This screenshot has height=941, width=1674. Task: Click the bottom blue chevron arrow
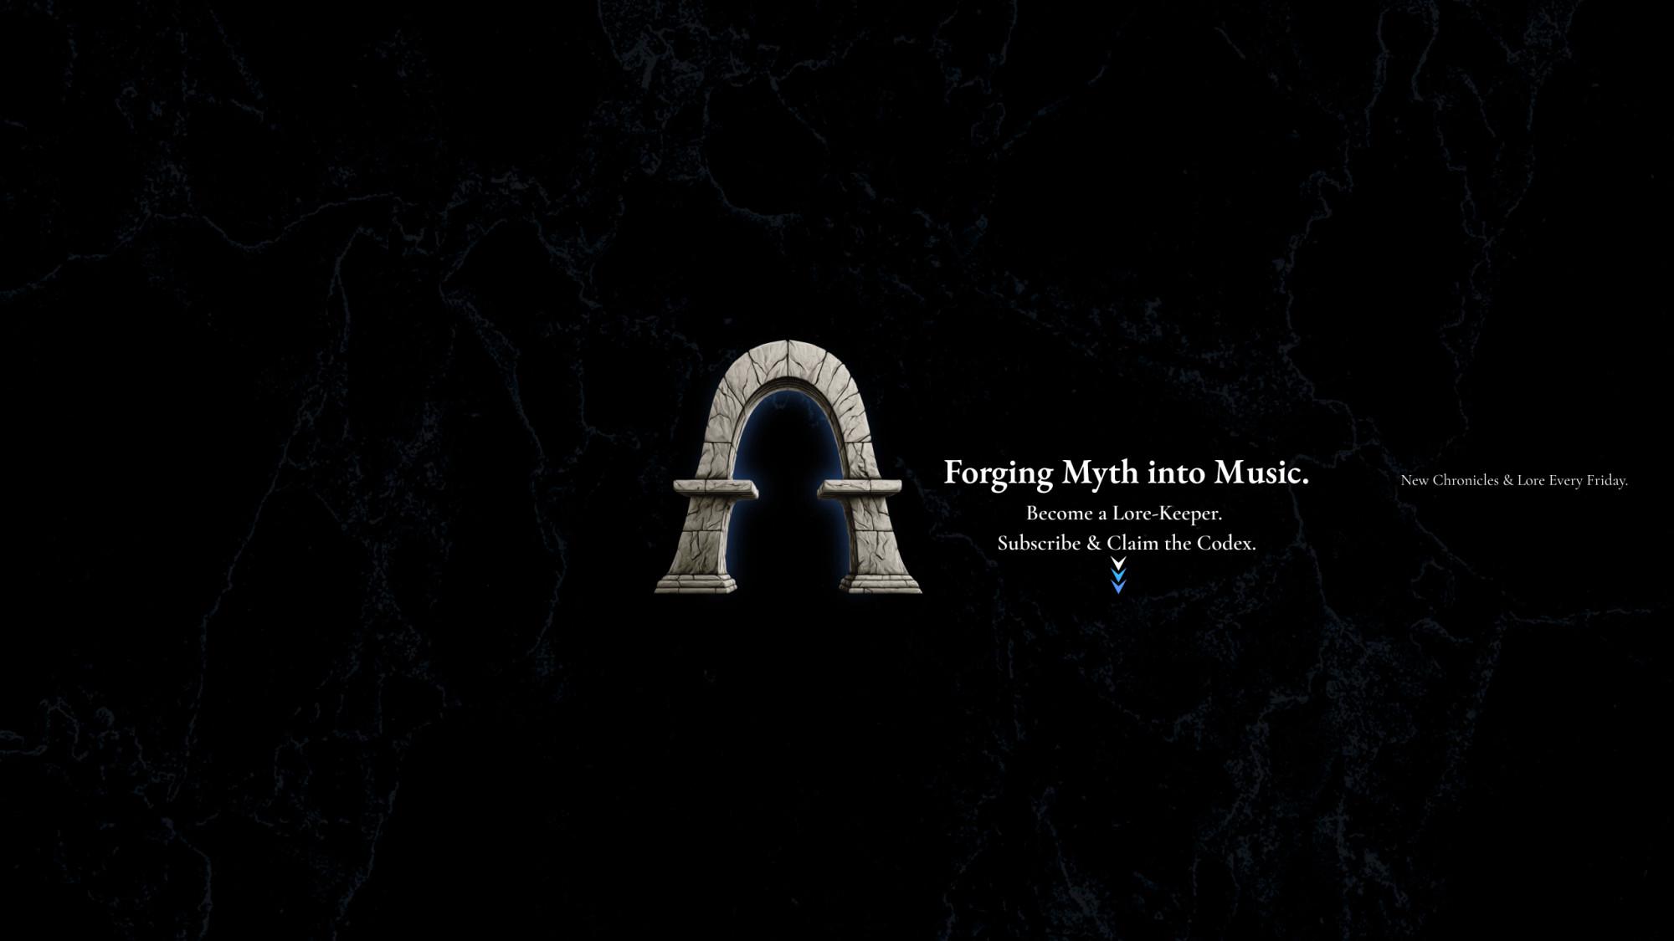(1118, 587)
